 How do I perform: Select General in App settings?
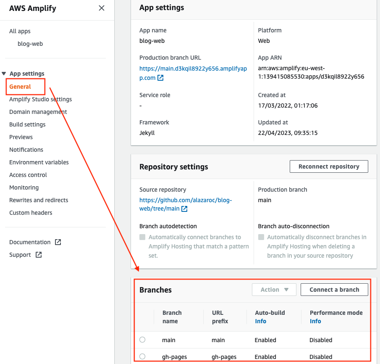[x=20, y=87]
